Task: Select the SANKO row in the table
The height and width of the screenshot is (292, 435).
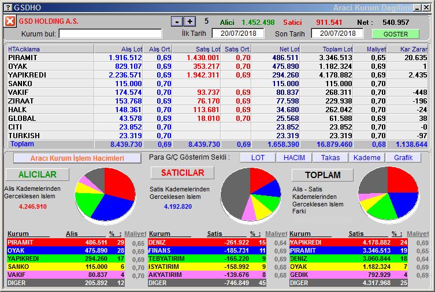Action: tap(217, 83)
